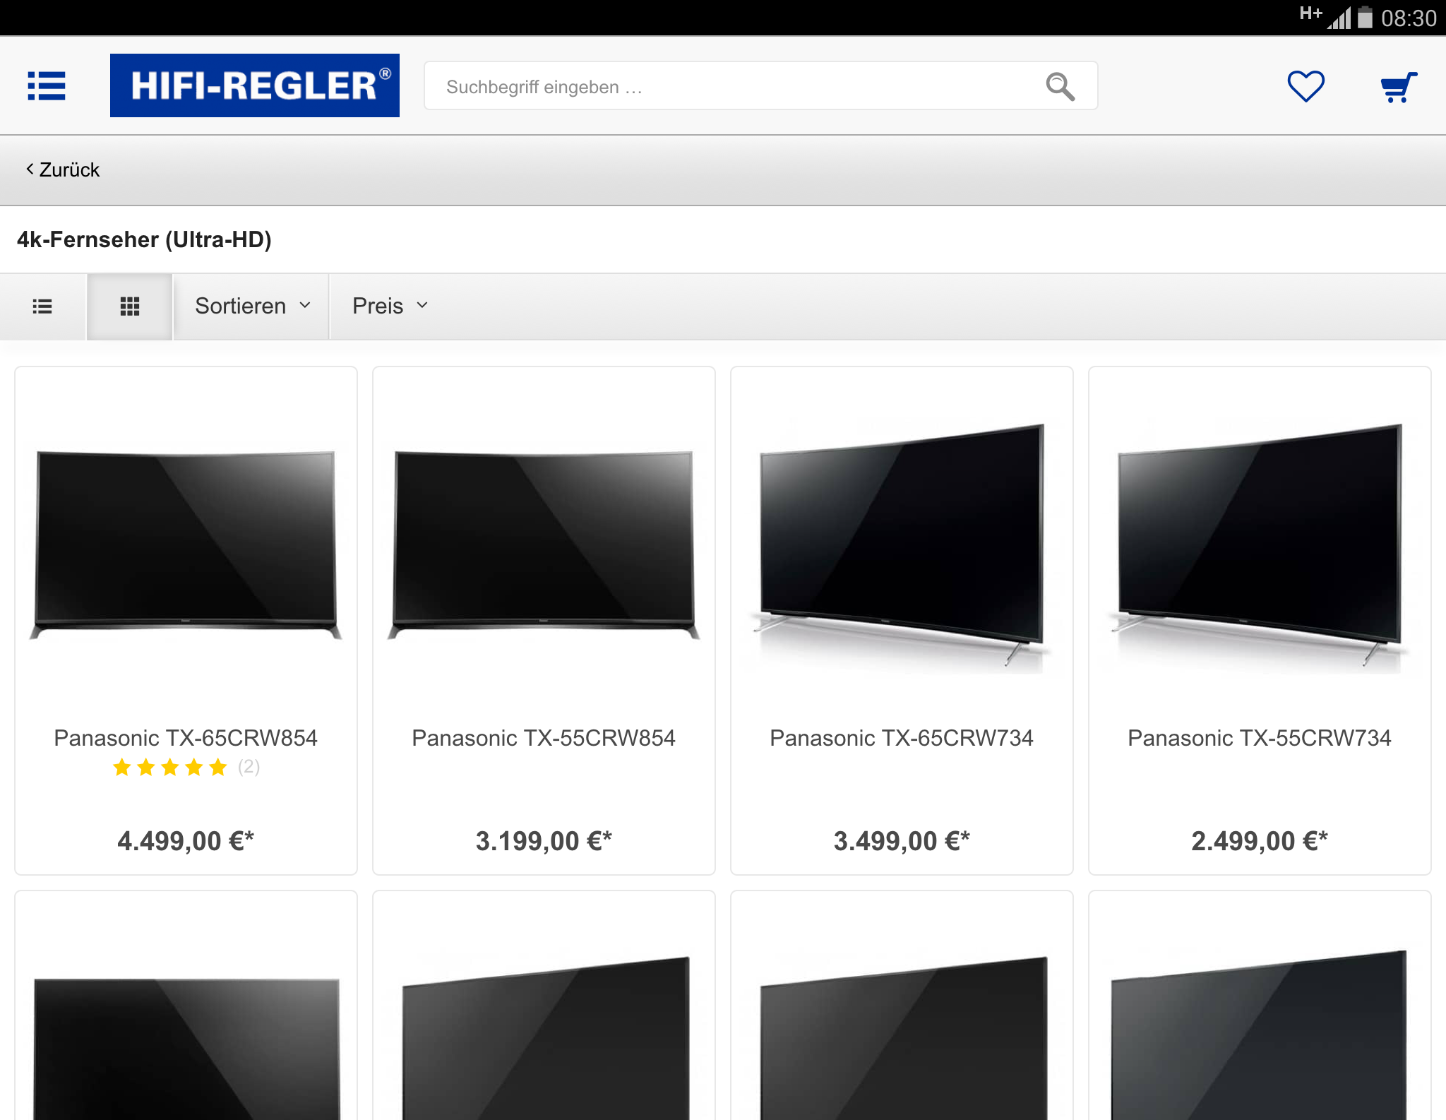Tap the search magnifier icon
Screen dimensions: 1446x1120
[1060, 86]
